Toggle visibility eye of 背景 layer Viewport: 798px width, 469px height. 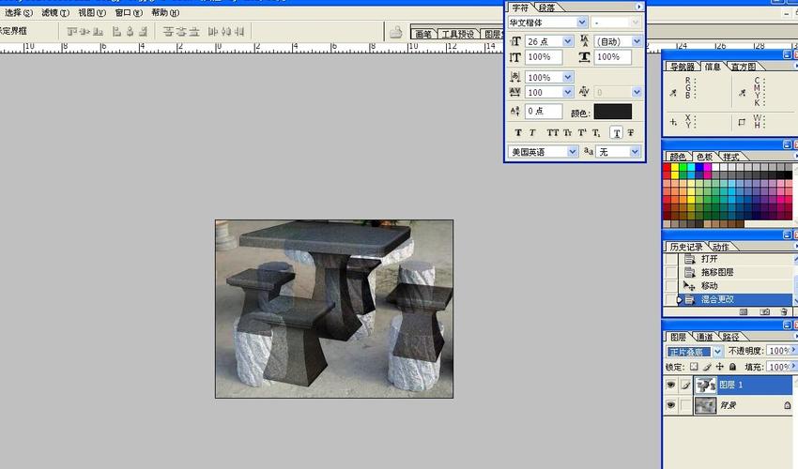pos(670,405)
